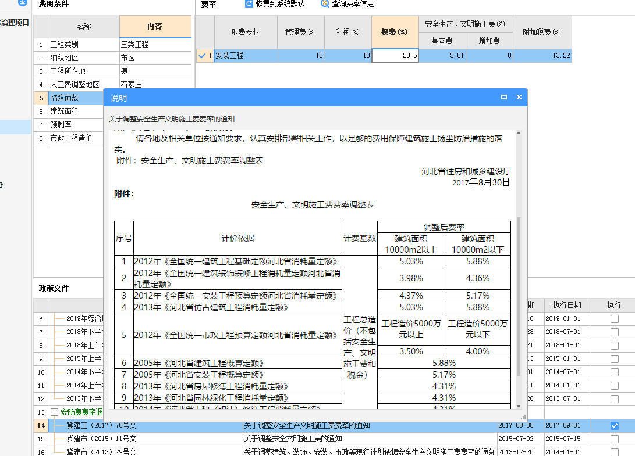635x456 pixels.
Task: Click 关于调整安全文明施工费的通知 cell
Action: point(370,439)
